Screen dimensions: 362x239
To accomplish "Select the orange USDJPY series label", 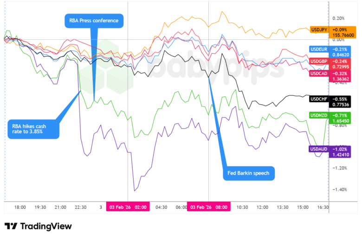I will click(x=318, y=30).
